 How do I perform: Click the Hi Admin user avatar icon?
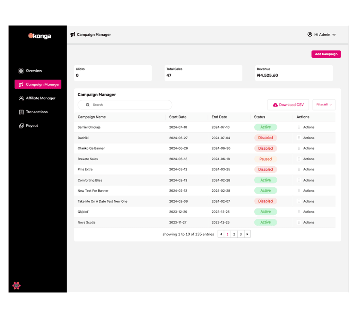coord(310,35)
